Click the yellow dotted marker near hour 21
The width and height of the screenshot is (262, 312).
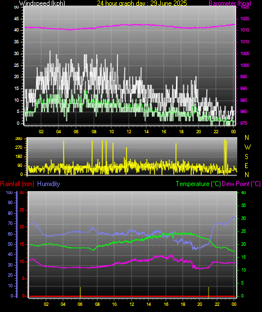[x=209, y=292]
